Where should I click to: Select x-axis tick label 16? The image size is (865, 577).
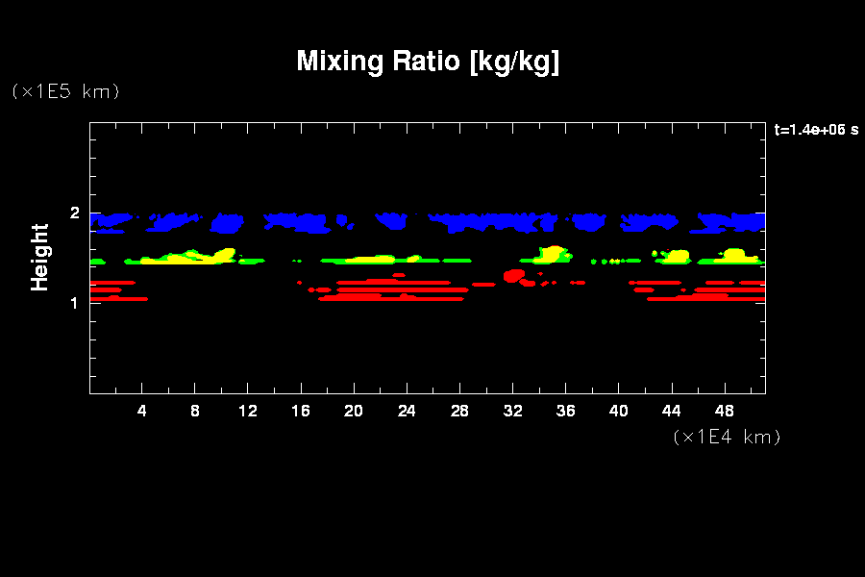(301, 411)
